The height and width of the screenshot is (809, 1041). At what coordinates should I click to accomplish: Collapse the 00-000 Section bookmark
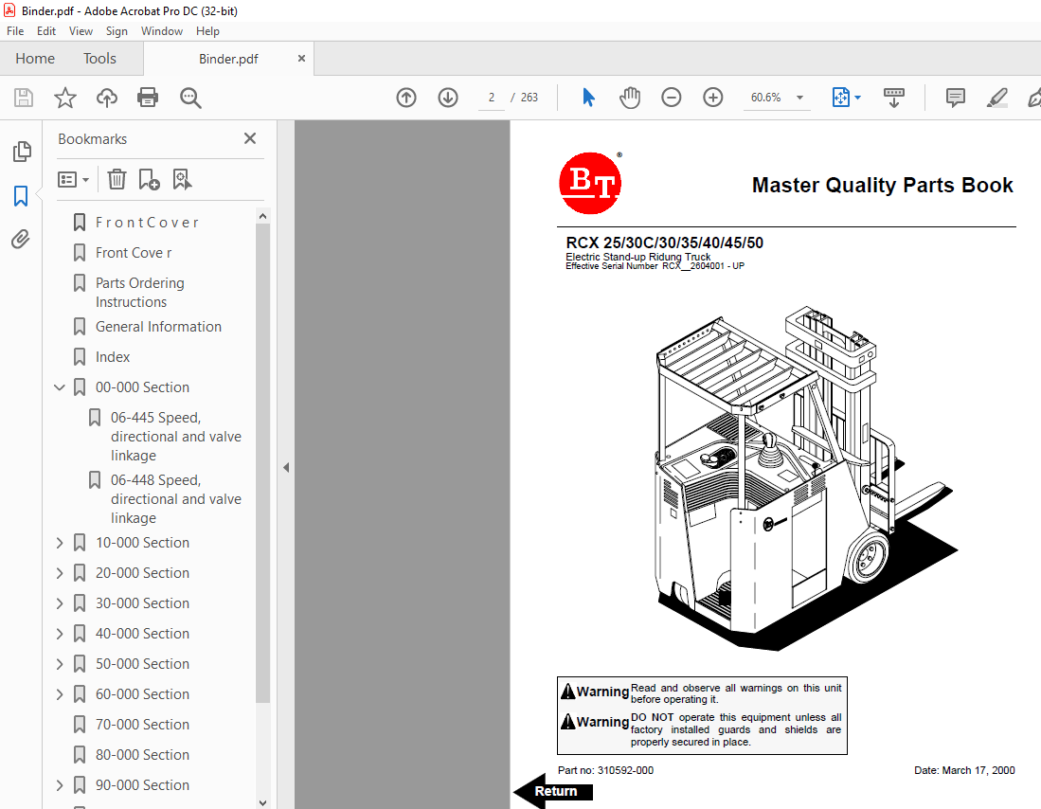[x=60, y=387]
